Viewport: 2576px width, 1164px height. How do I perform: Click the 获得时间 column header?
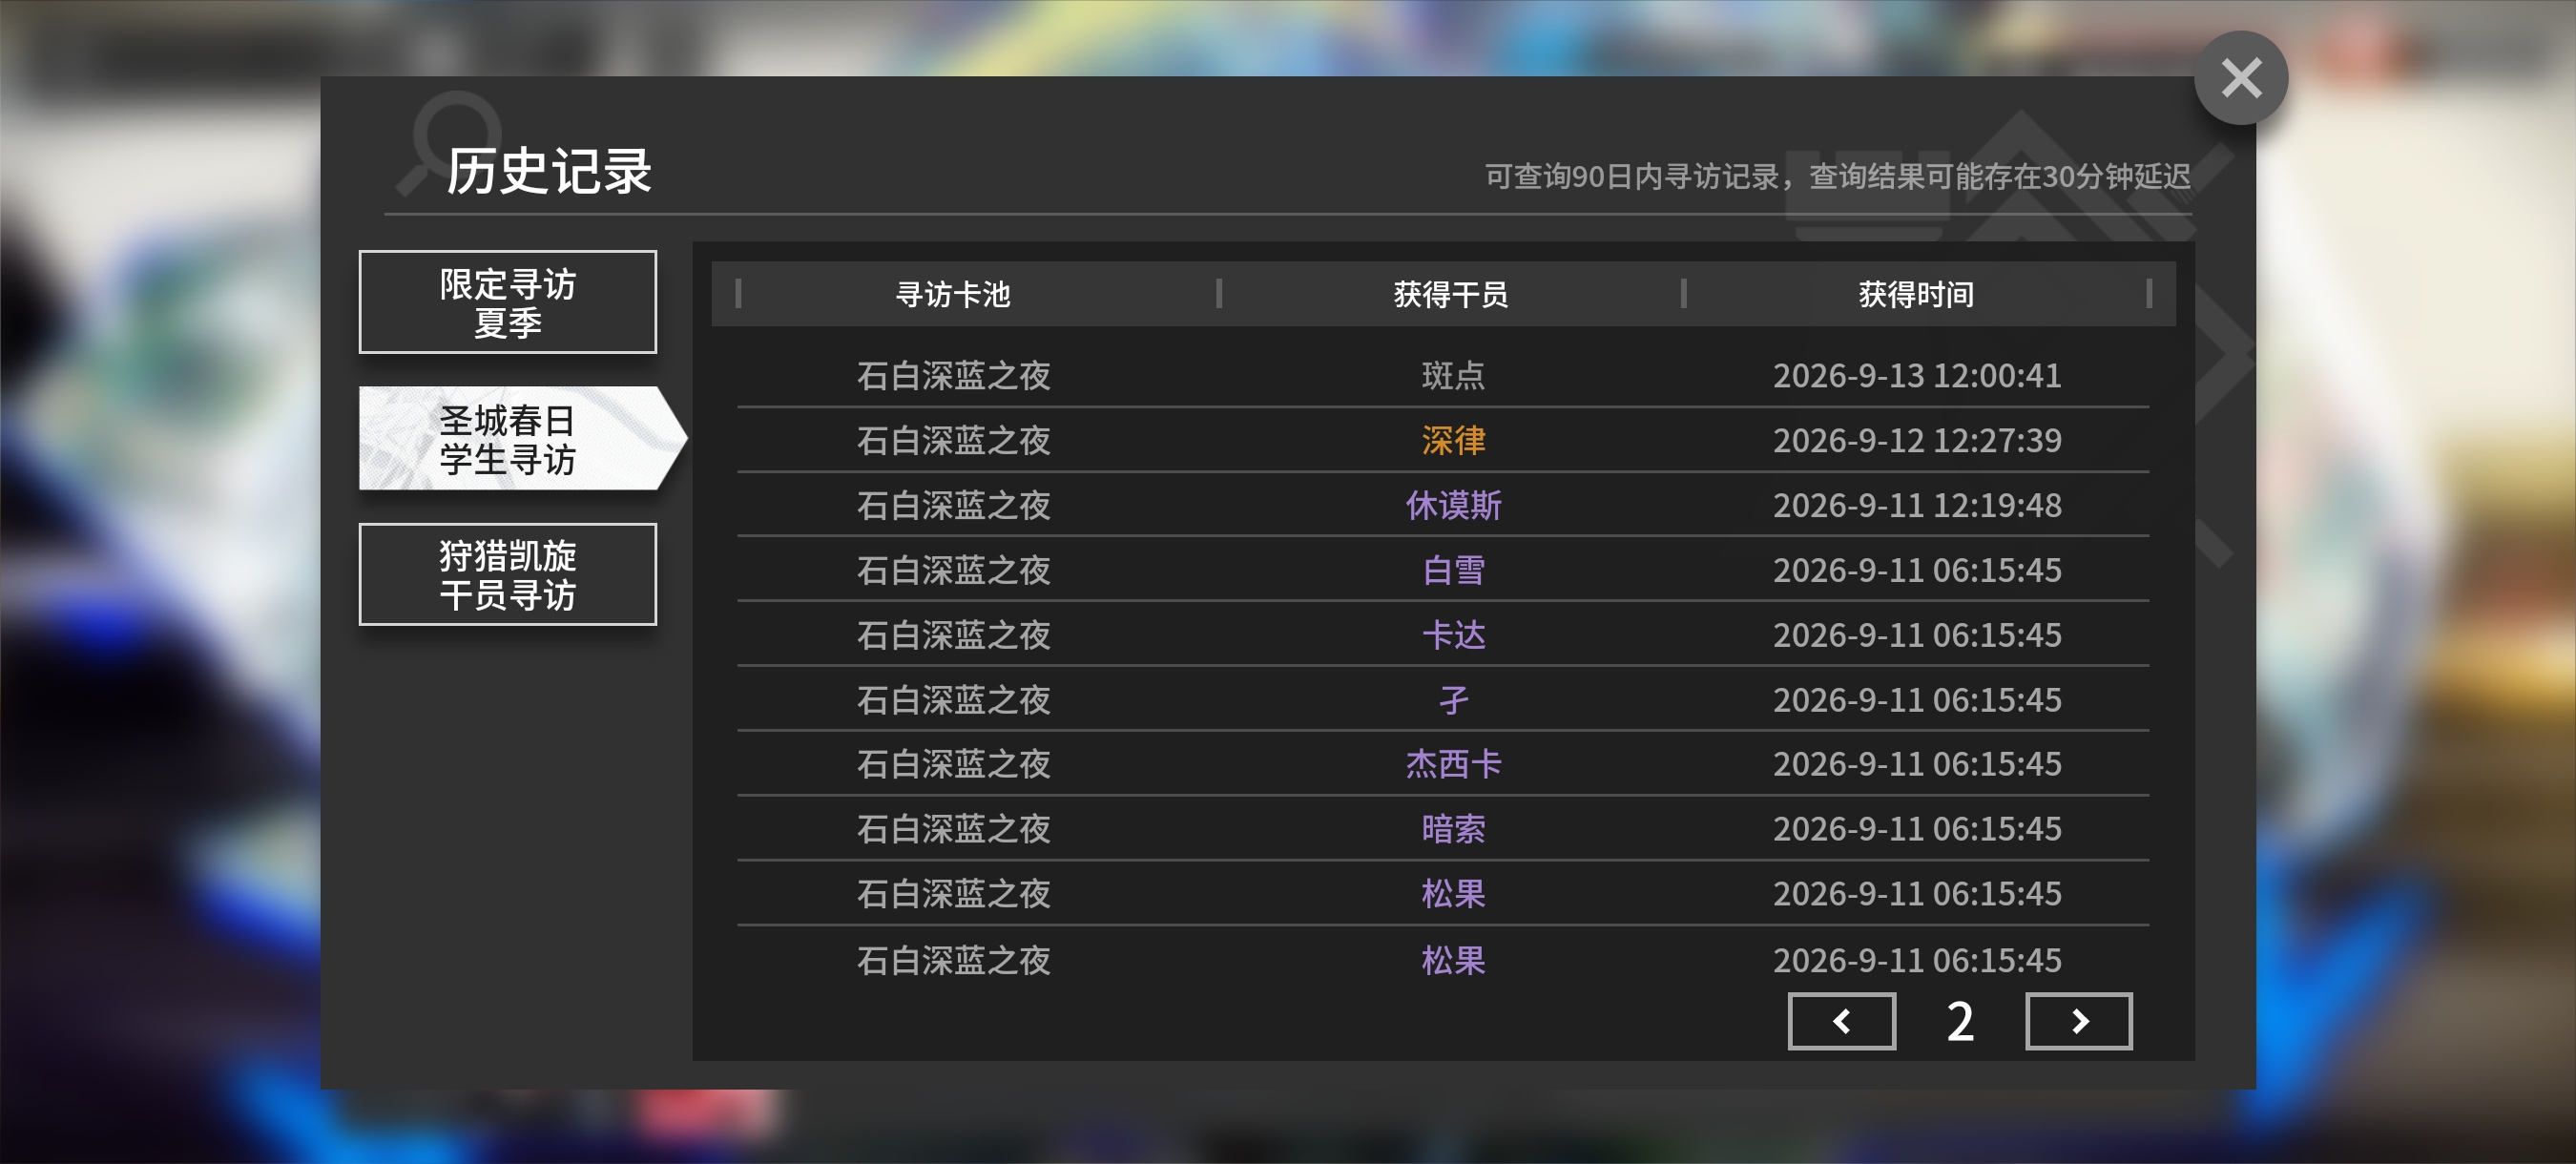pos(1916,294)
